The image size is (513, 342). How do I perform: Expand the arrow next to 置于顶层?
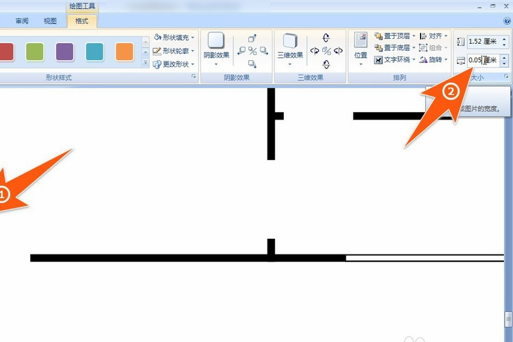pos(414,36)
